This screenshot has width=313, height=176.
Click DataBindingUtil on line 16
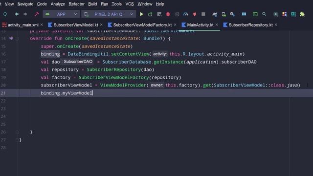(x=88, y=54)
